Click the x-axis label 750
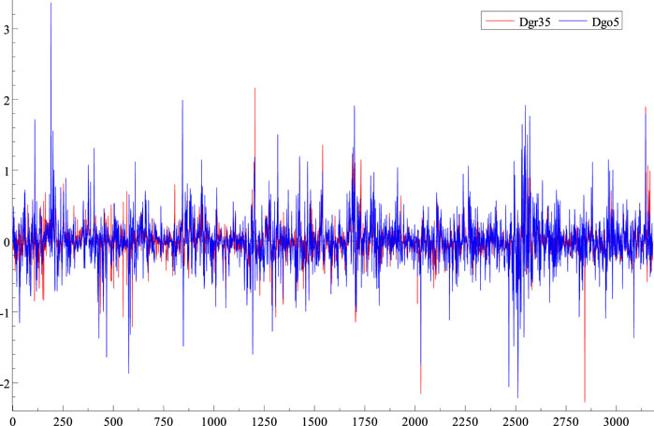Viewport: 654px width, 426px height. 164,421
